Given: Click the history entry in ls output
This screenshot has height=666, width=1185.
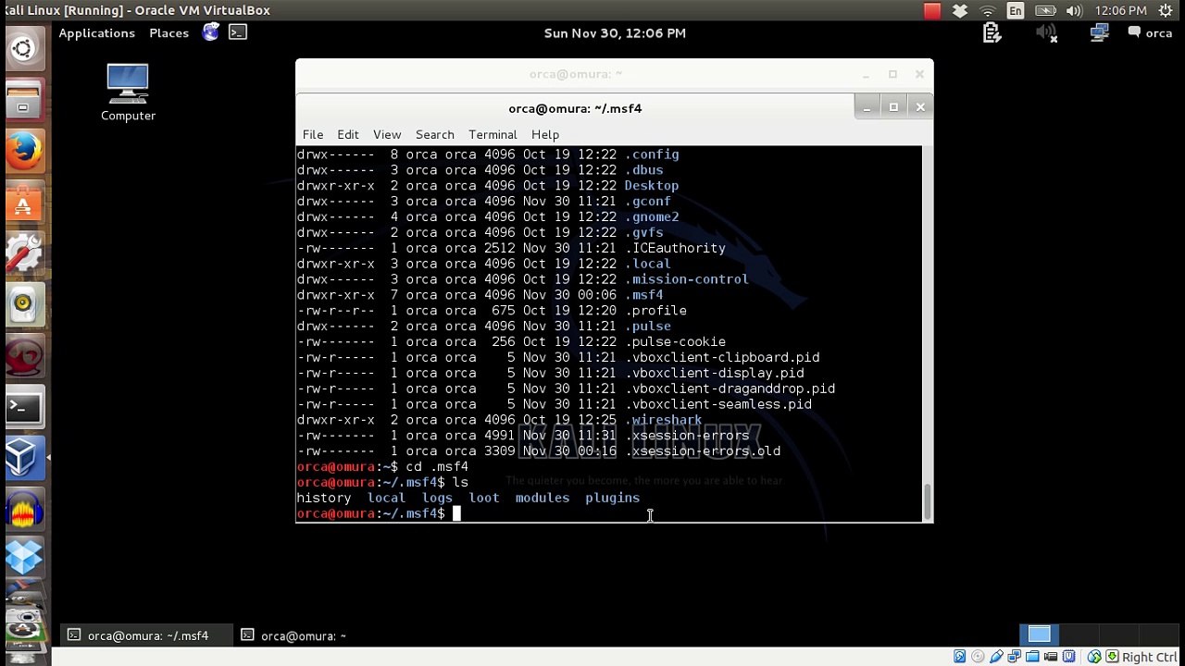Looking at the screenshot, I should (x=324, y=498).
